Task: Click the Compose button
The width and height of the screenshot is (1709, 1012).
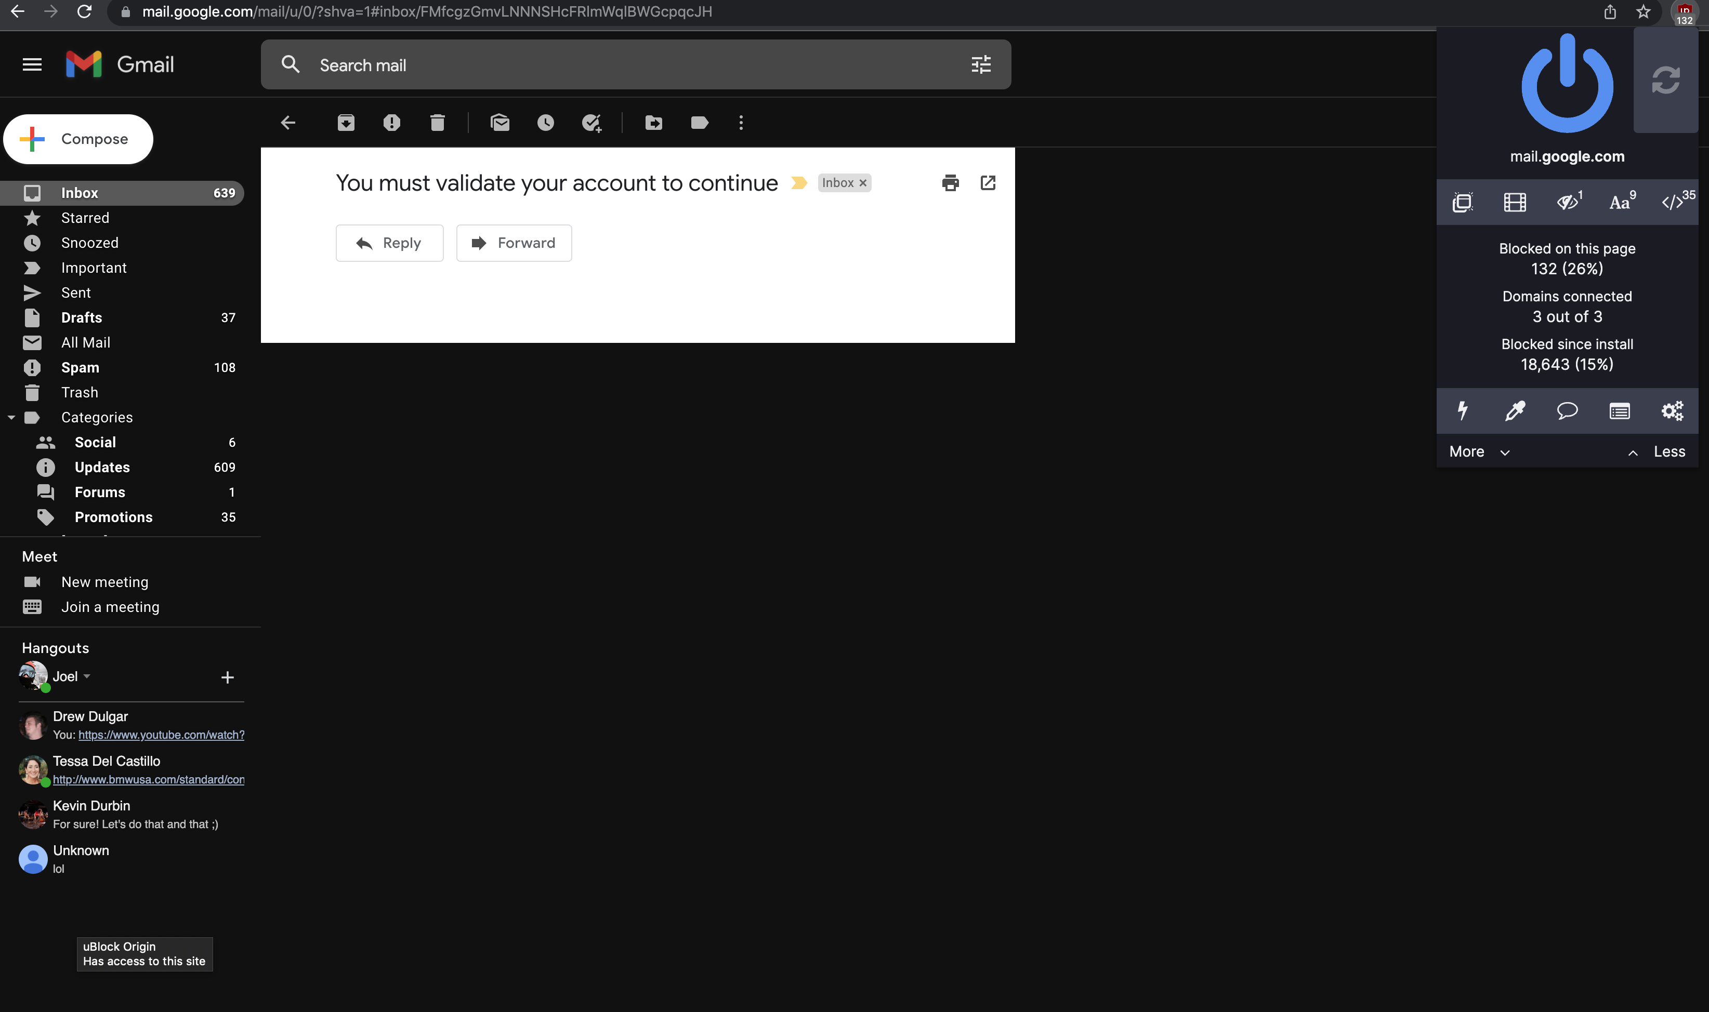Action: pos(78,138)
